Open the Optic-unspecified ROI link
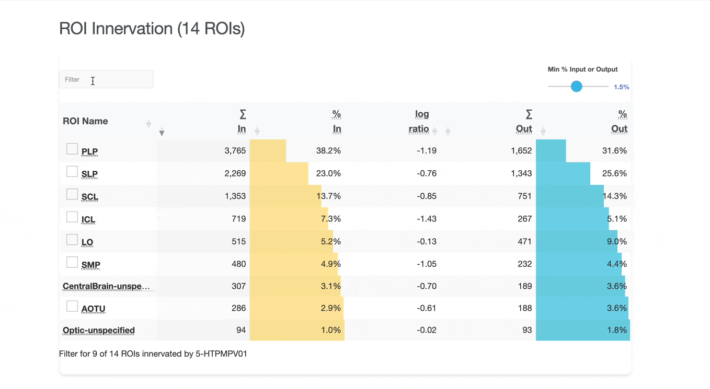The image size is (710, 389). click(99, 330)
